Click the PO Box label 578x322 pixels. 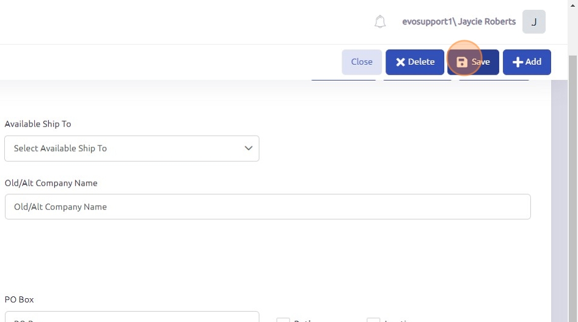tap(20, 300)
